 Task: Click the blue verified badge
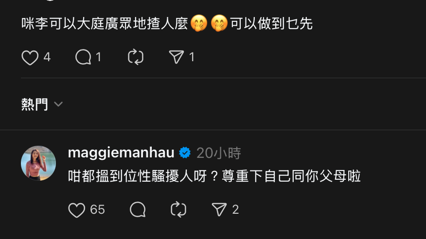pyautogui.click(x=185, y=153)
